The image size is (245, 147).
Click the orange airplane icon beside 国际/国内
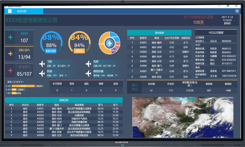tap(11, 54)
